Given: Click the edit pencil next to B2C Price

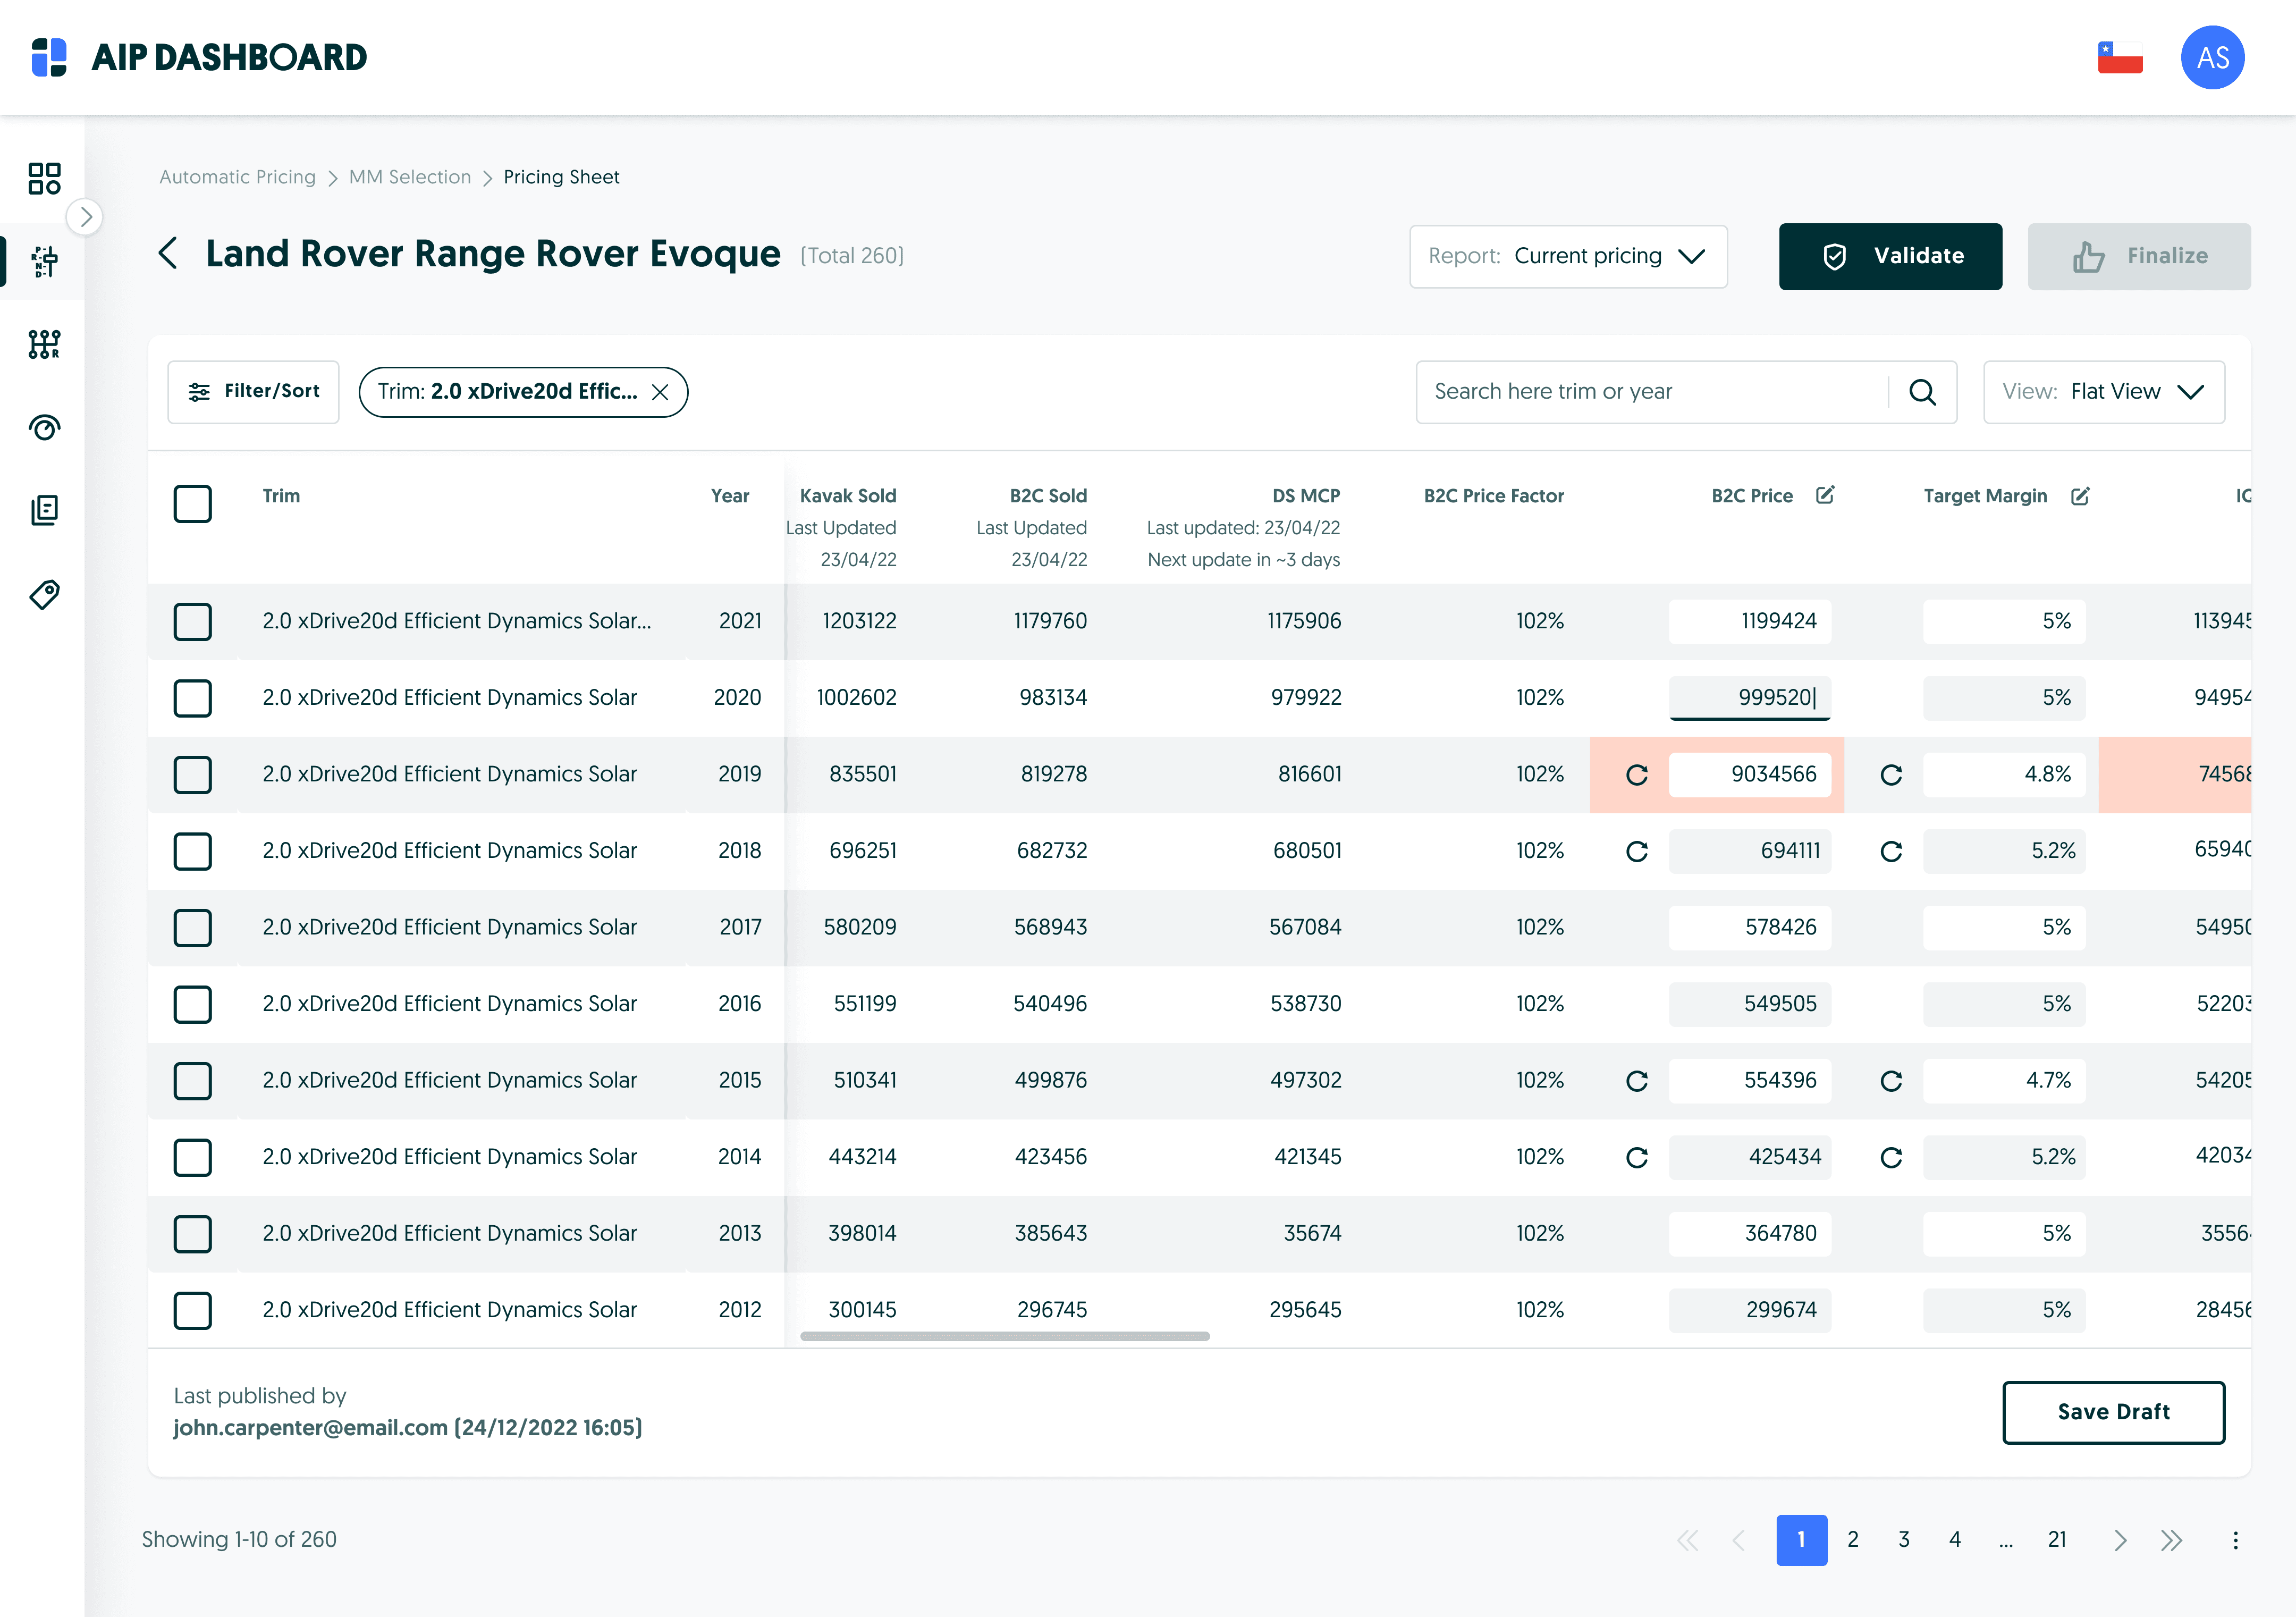Looking at the screenshot, I should [x=1825, y=495].
